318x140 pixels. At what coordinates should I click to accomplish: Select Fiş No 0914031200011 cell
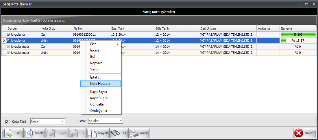[x=91, y=34]
